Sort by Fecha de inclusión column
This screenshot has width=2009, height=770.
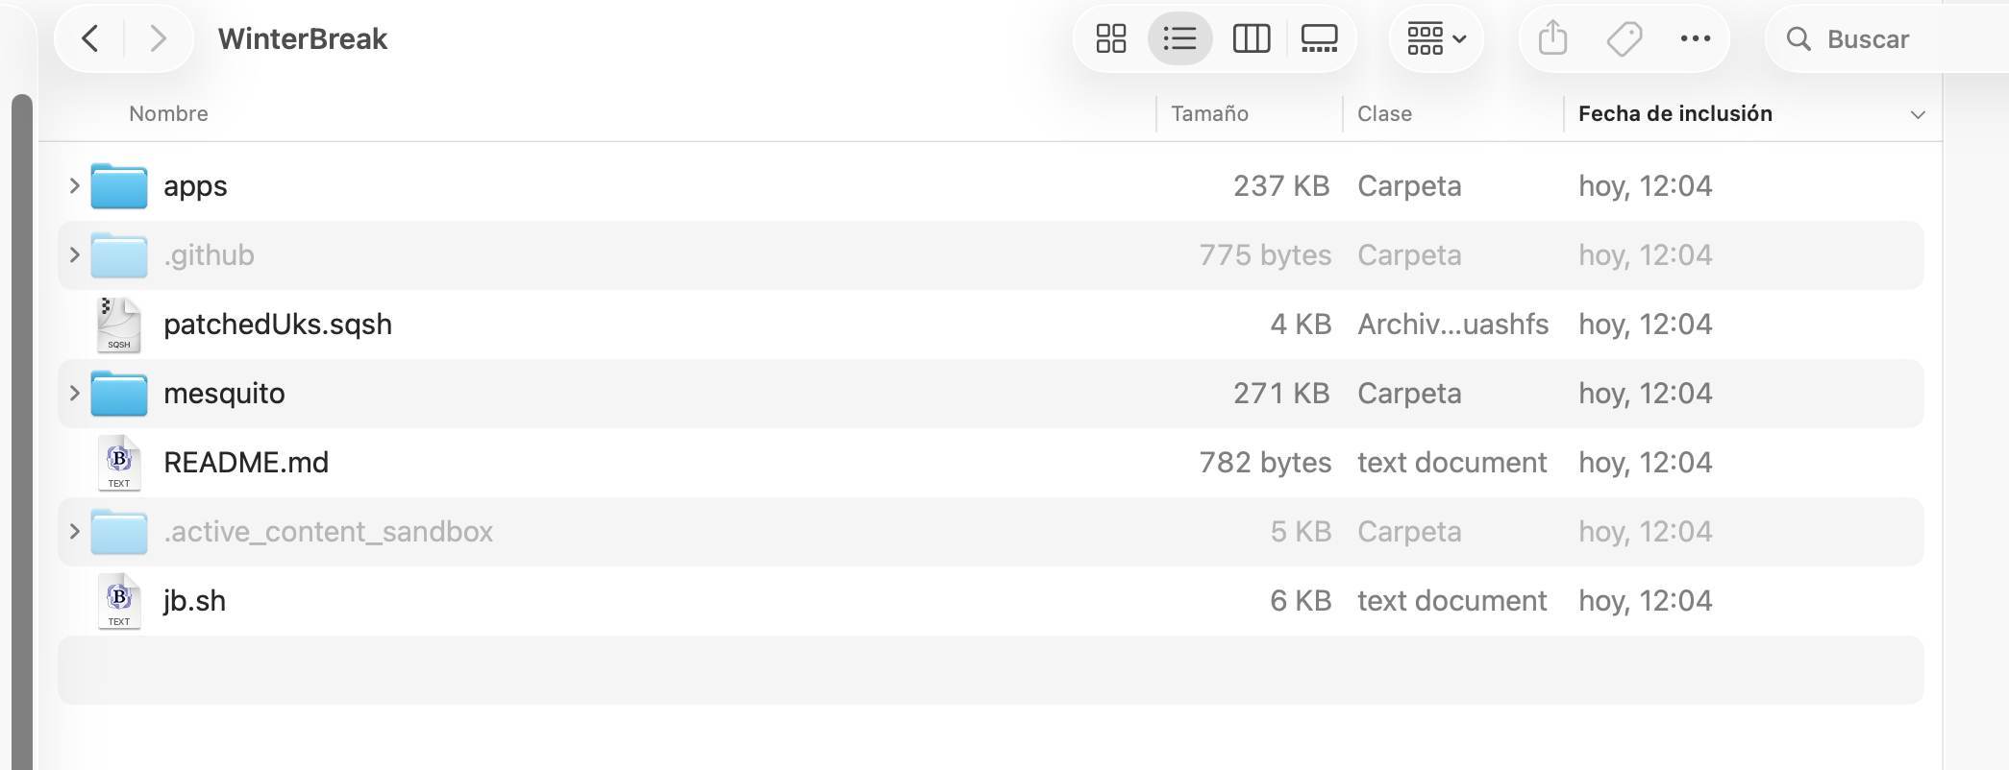[x=1674, y=113]
